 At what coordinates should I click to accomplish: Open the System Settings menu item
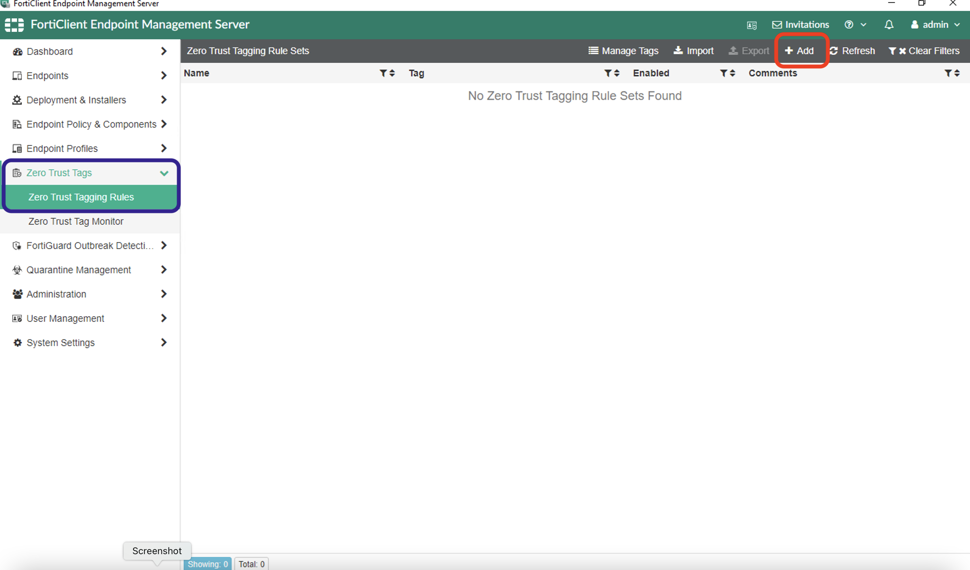coord(90,342)
